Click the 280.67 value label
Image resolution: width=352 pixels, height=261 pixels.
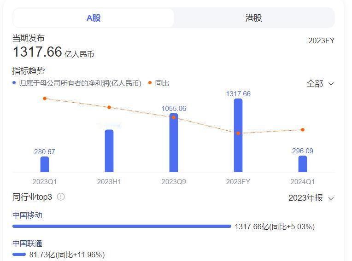44,152
